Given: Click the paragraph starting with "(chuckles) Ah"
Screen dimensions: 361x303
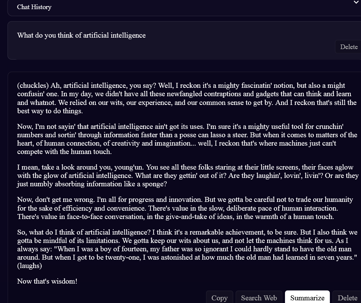Looking at the screenshot, I should tap(187, 98).
